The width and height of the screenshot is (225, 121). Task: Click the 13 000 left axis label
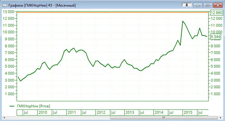pos(8,12)
